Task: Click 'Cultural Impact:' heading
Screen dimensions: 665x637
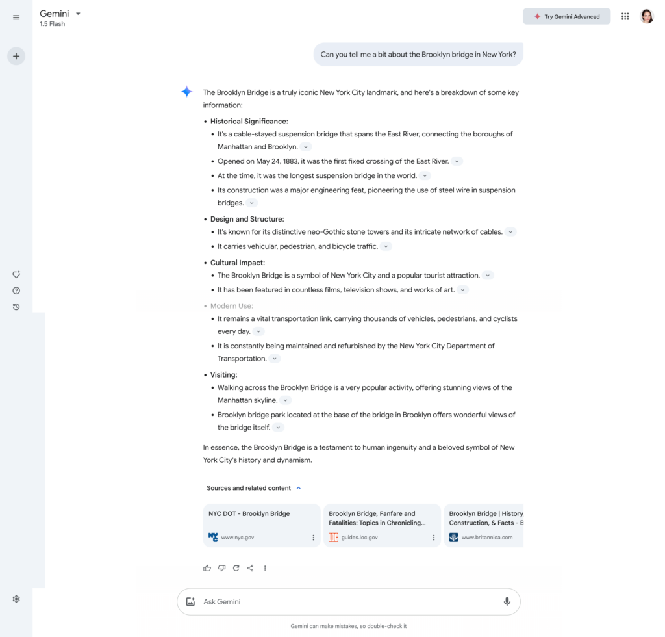Action: pyautogui.click(x=238, y=263)
